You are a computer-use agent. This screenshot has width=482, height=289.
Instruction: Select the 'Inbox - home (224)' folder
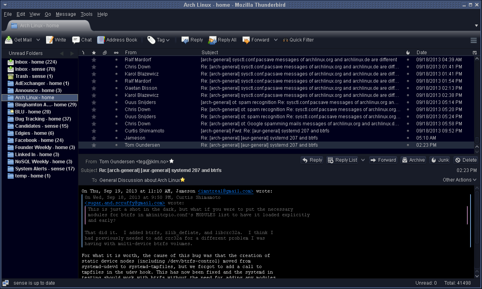(40, 62)
